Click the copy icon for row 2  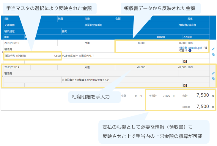click(213, 79)
